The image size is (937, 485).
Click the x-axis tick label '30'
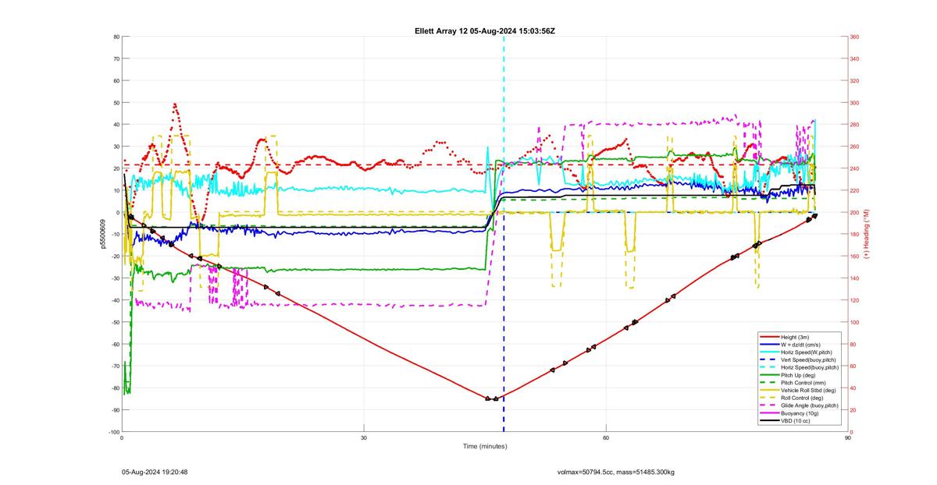pos(364,437)
